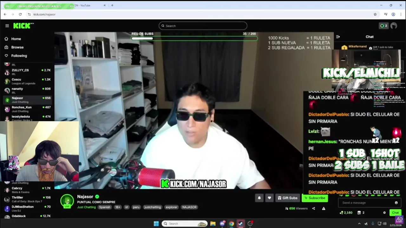Screen dimensions: 406x228
Task: Click the explorer tag
Action: (171, 207)
